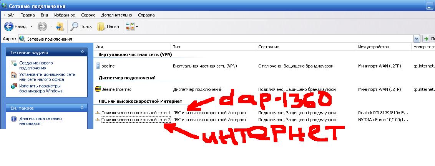This screenshot has height=166, width=435.
Task: Open the Forward history dropdown arrow
Action: [x=51, y=26]
